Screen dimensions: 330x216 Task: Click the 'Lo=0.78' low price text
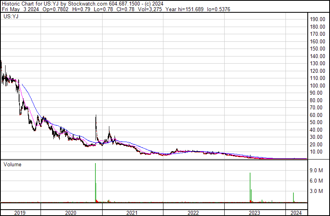pyautogui.click(x=103, y=9)
